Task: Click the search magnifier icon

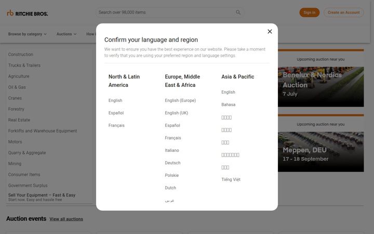Action: pos(238,12)
